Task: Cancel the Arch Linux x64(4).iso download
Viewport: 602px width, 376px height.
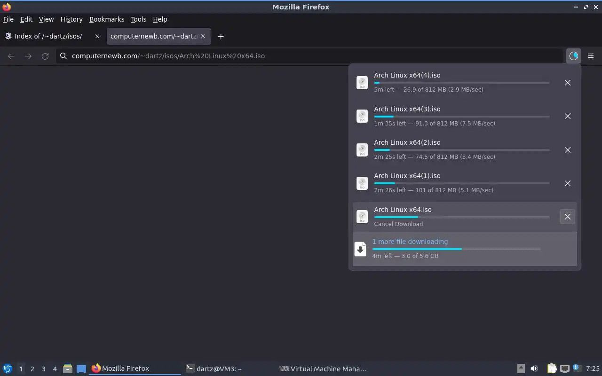Action: [567, 83]
